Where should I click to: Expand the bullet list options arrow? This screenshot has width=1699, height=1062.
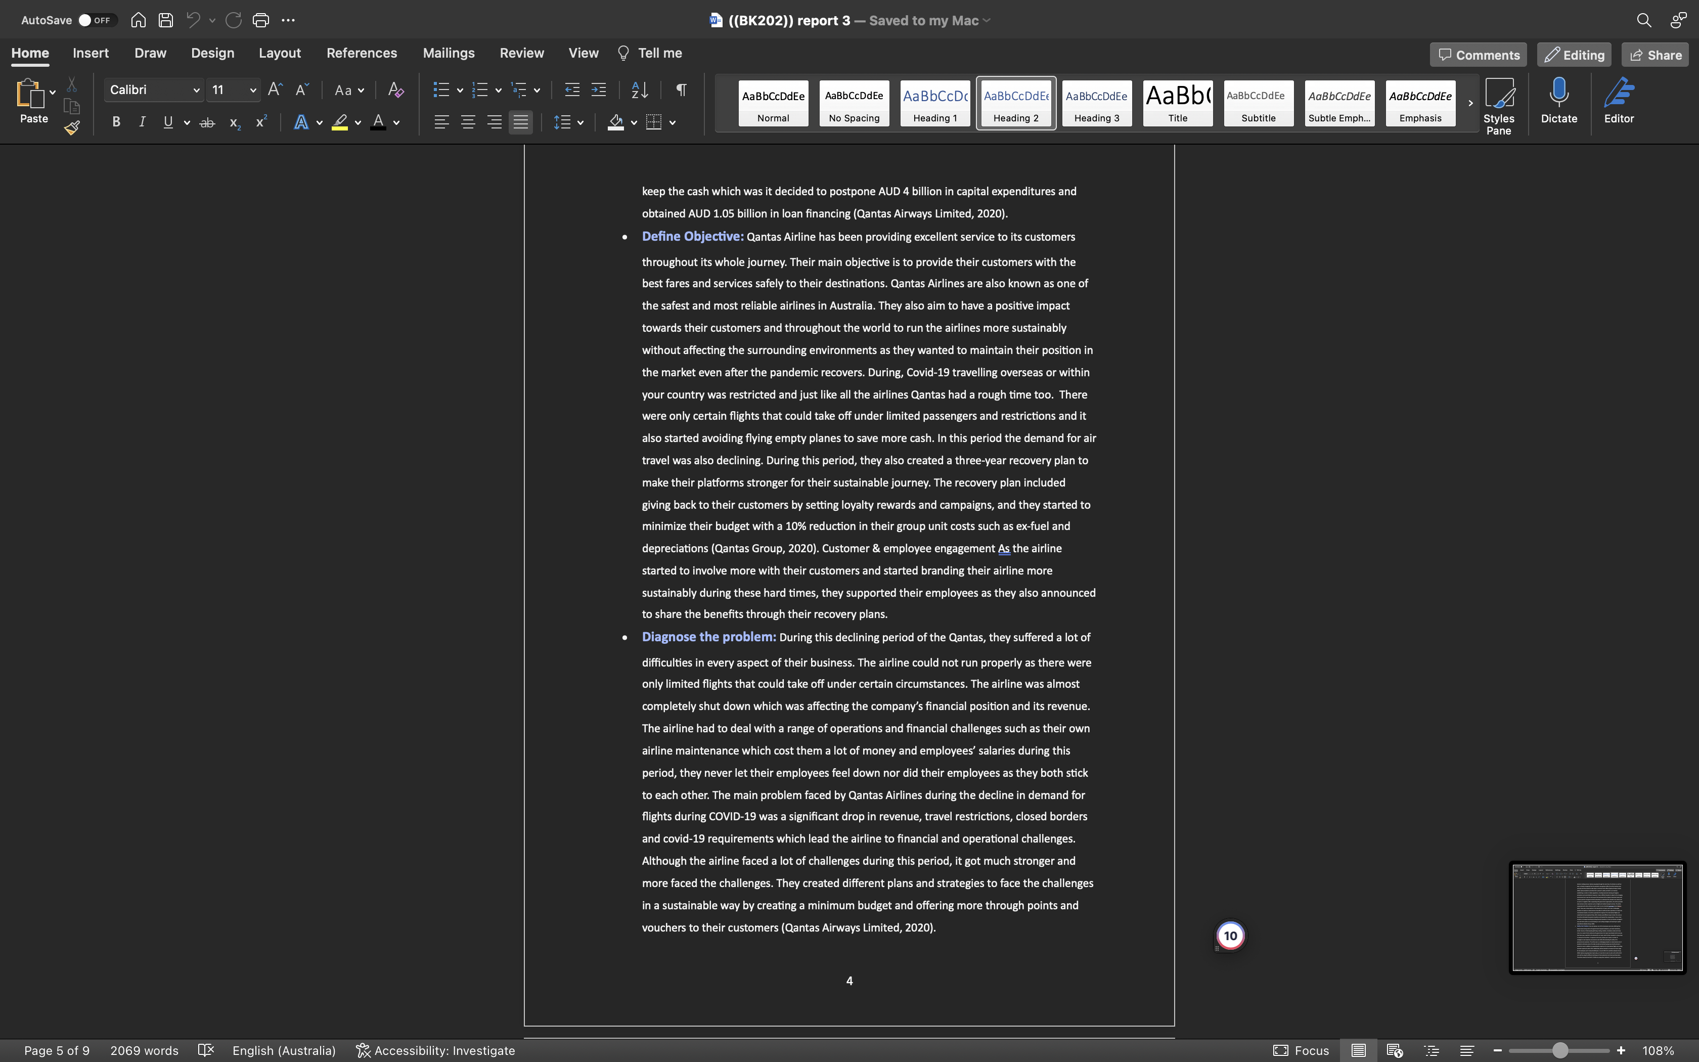click(x=460, y=90)
